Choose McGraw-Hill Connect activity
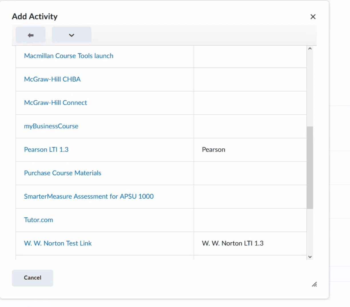The width and height of the screenshot is (350, 307). 55,103
